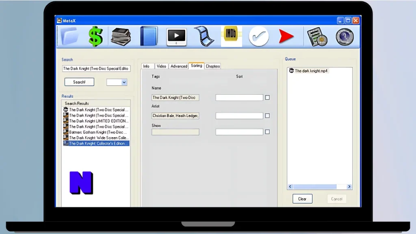Enable the Name sort checkbox
416x234 pixels.
(x=267, y=97)
